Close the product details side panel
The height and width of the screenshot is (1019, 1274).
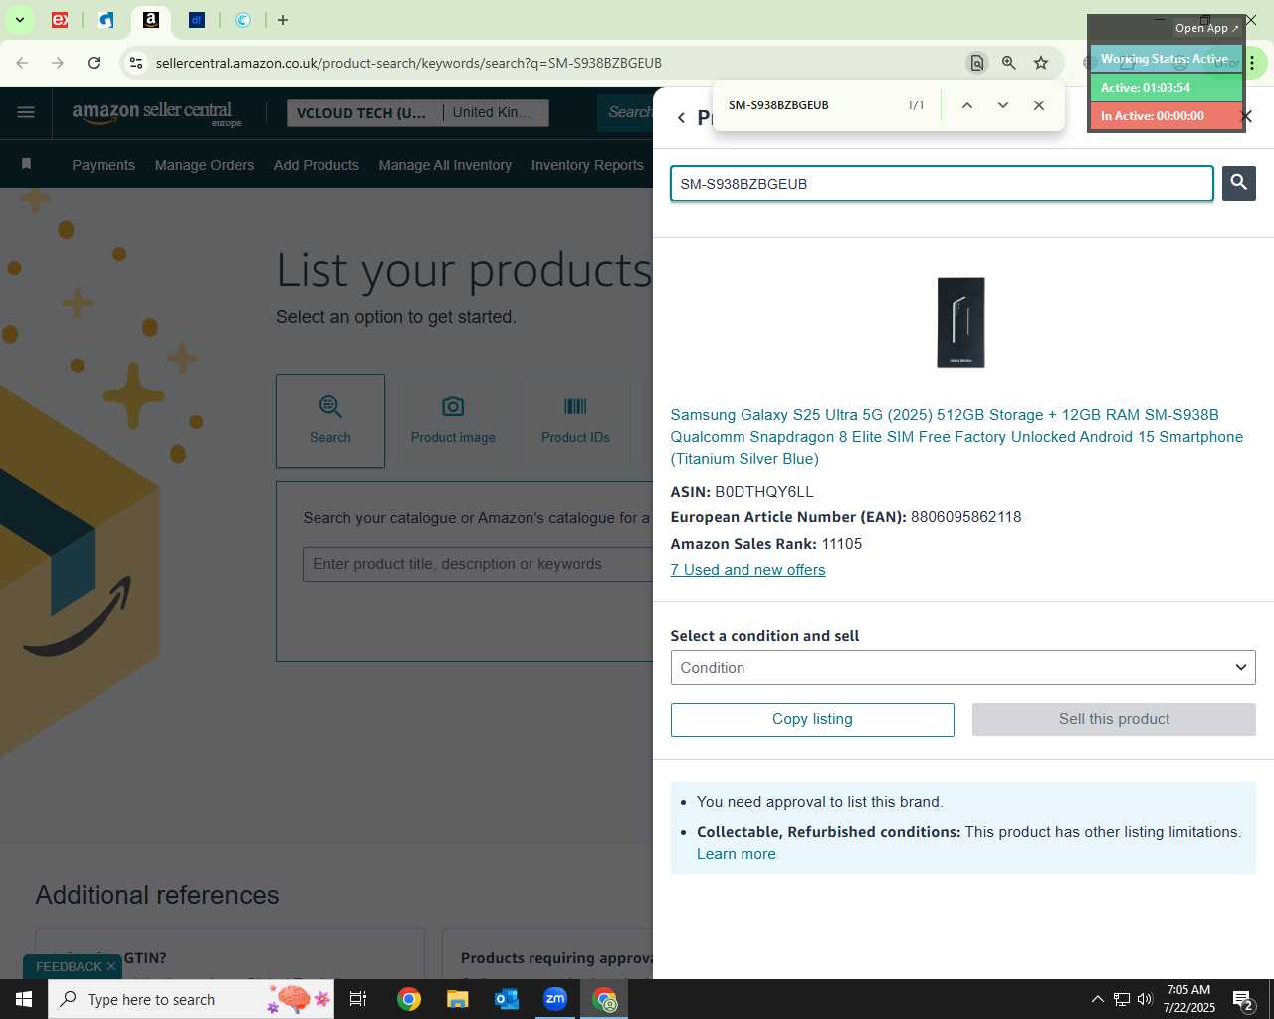pyautogui.click(x=1245, y=117)
